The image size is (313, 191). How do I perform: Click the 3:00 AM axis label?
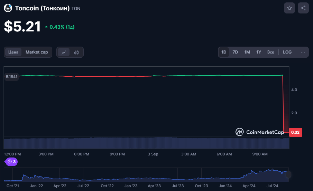coord(188,154)
